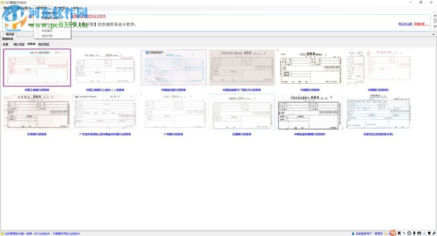This screenshot has height=236, width=437.
Task: Select the 东莞银行进账单 thumbnail
Action: click(37, 112)
